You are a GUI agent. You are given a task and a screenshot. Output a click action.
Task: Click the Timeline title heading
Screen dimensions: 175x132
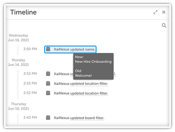(23, 12)
